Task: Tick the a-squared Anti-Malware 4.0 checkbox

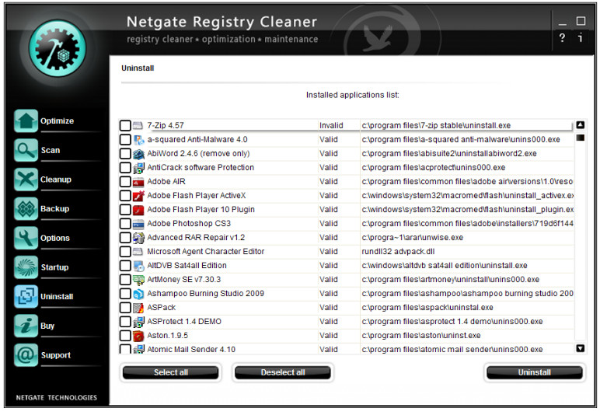Action: 125,140
